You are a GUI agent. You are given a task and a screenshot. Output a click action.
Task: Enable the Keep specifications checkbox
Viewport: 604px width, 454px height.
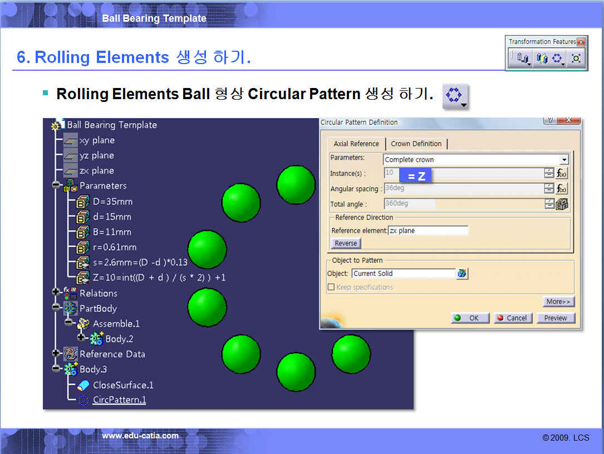[331, 287]
